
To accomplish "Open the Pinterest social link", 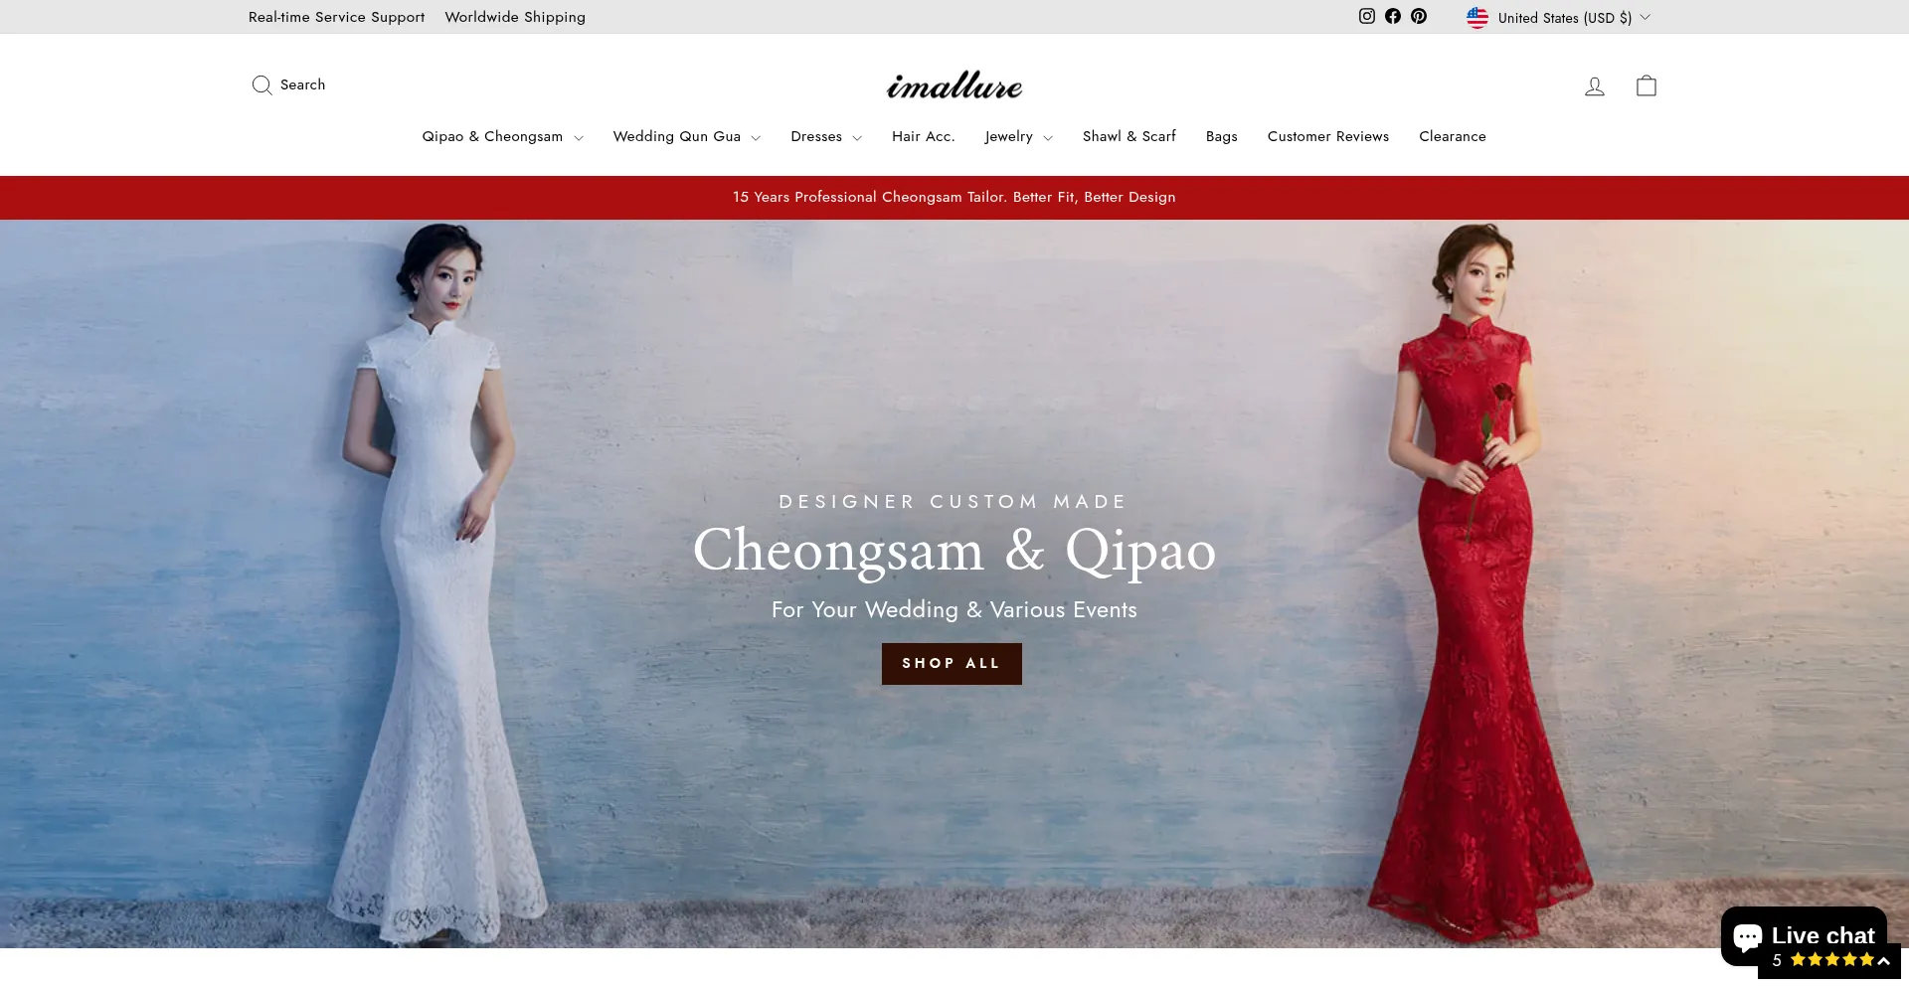I will [x=1419, y=16].
